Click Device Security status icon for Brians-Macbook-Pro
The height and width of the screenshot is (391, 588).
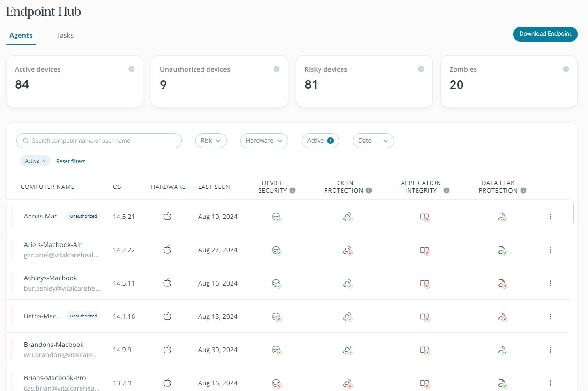(277, 383)
